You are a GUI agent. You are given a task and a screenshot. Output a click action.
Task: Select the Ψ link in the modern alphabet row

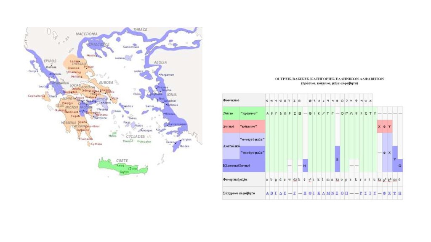coord(395,193)
